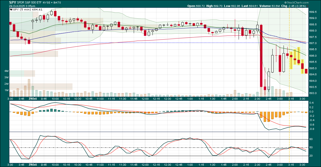Click the 683.0 price axis label

313,93
